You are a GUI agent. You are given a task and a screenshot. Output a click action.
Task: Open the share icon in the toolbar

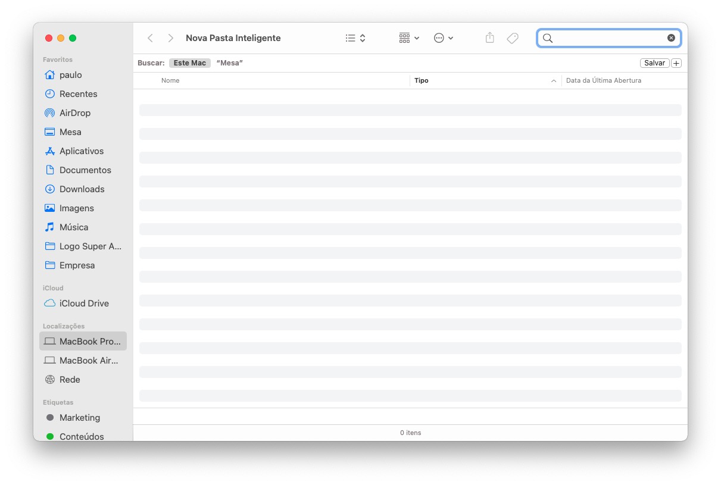pyautogui.click(x=489, y=38)
